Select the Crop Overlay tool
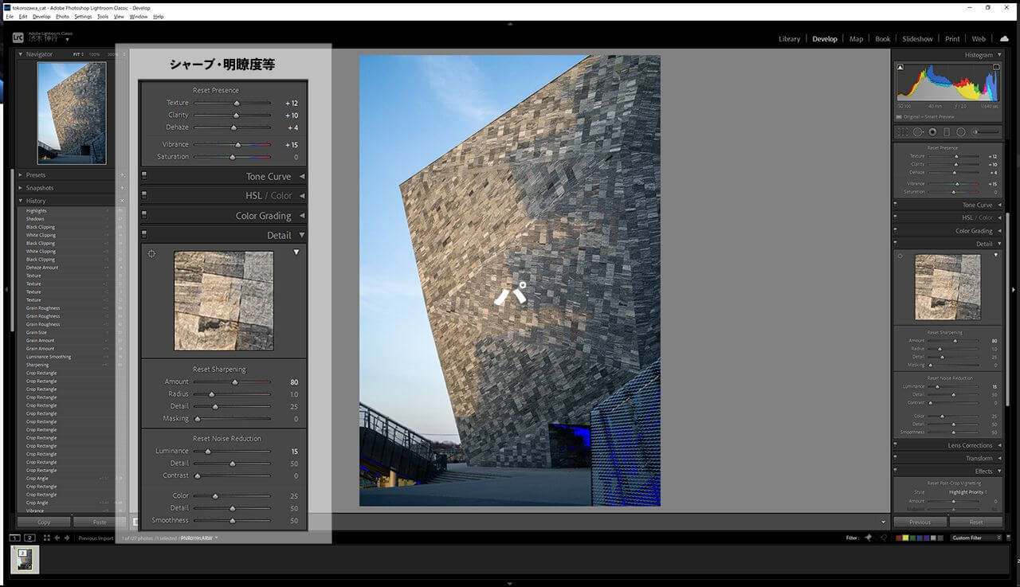Viewport: 1020px width, 587px height. pos(903,132)
